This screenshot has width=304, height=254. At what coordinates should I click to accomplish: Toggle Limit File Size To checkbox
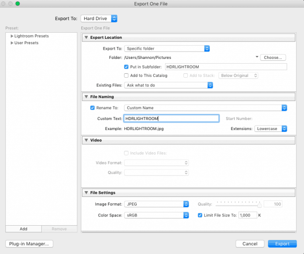pos(200,215)
